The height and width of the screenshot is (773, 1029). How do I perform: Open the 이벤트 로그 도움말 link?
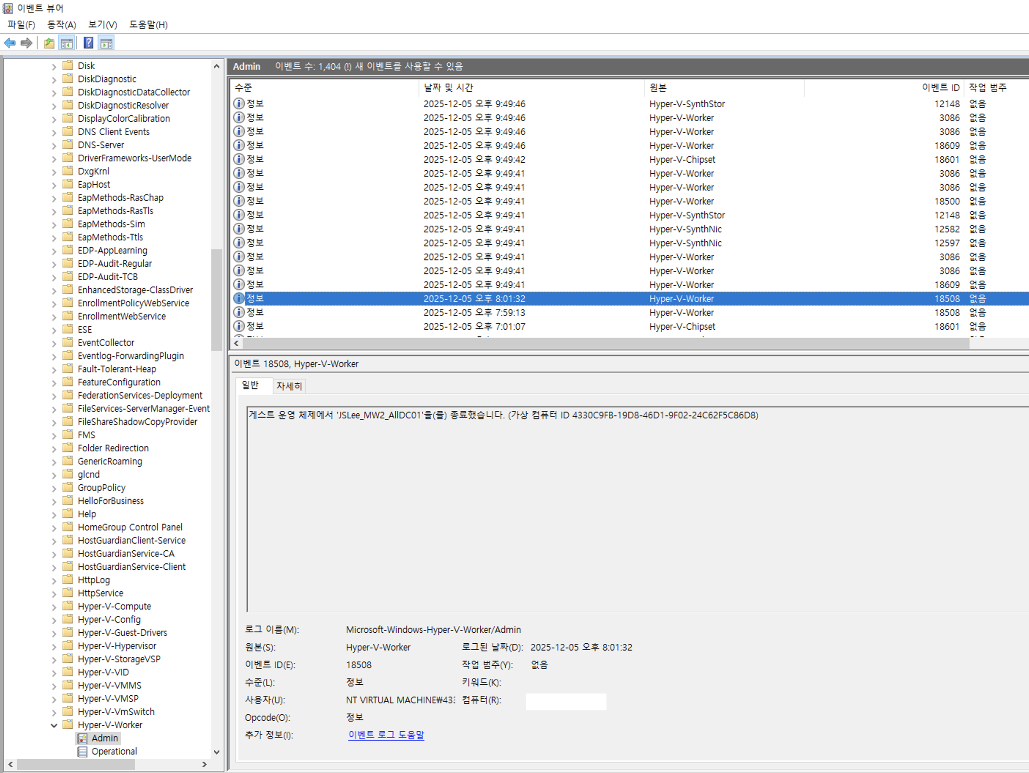386,735
